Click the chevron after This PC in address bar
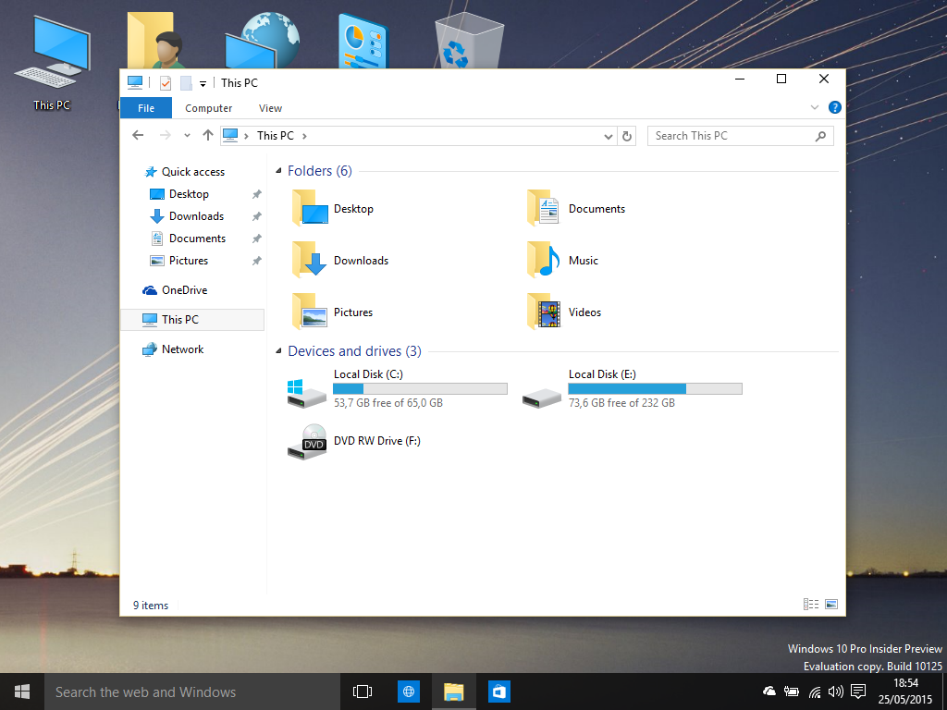947x710 pixels. 304,136
